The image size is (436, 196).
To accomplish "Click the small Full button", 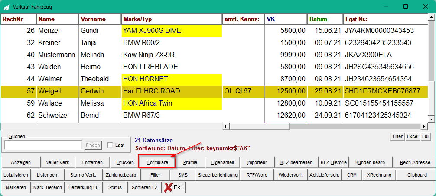I will pos(426,137).
